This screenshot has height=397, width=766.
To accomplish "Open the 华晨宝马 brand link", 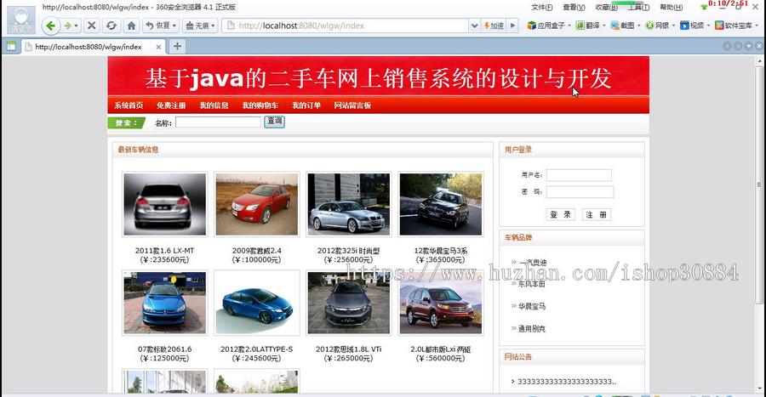I will pyautogui.click(x=531, y=306).
